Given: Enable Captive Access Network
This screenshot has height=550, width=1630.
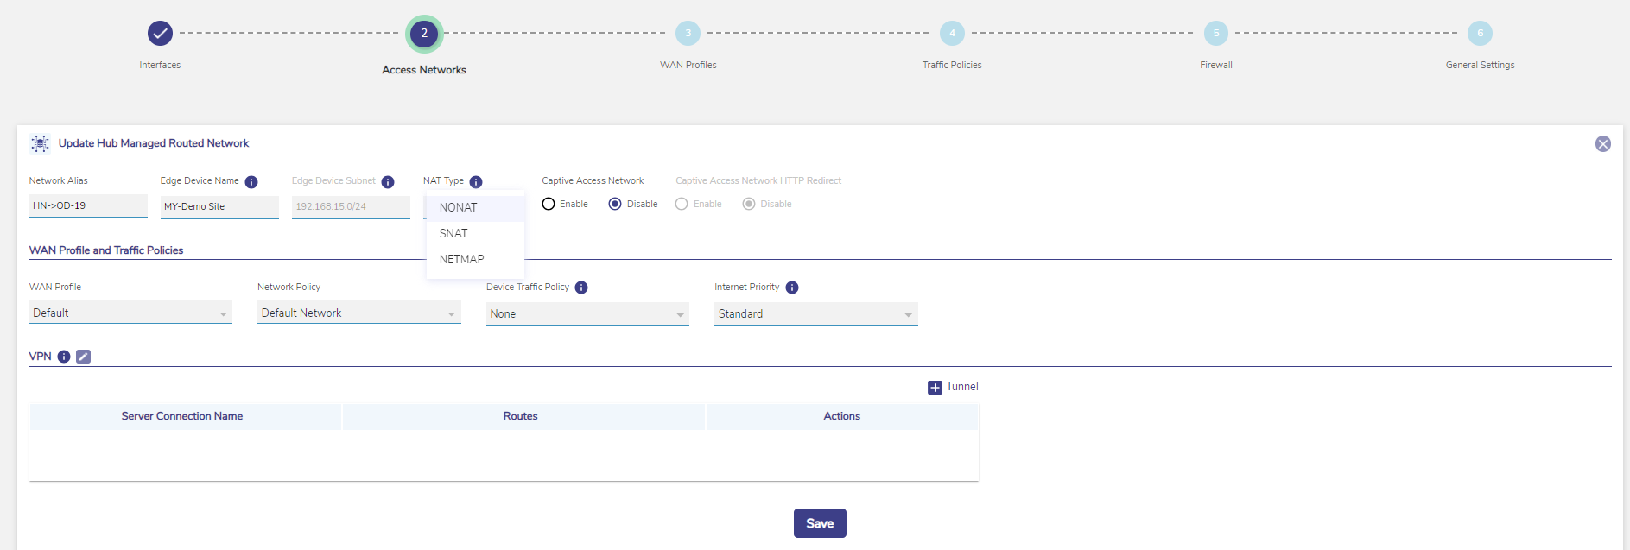Looking at the screenshot, I should [549, 205].
